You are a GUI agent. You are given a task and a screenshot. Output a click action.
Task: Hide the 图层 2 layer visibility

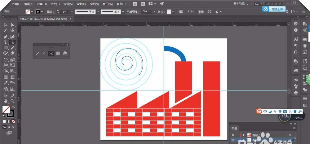click(x=233, y=135)
